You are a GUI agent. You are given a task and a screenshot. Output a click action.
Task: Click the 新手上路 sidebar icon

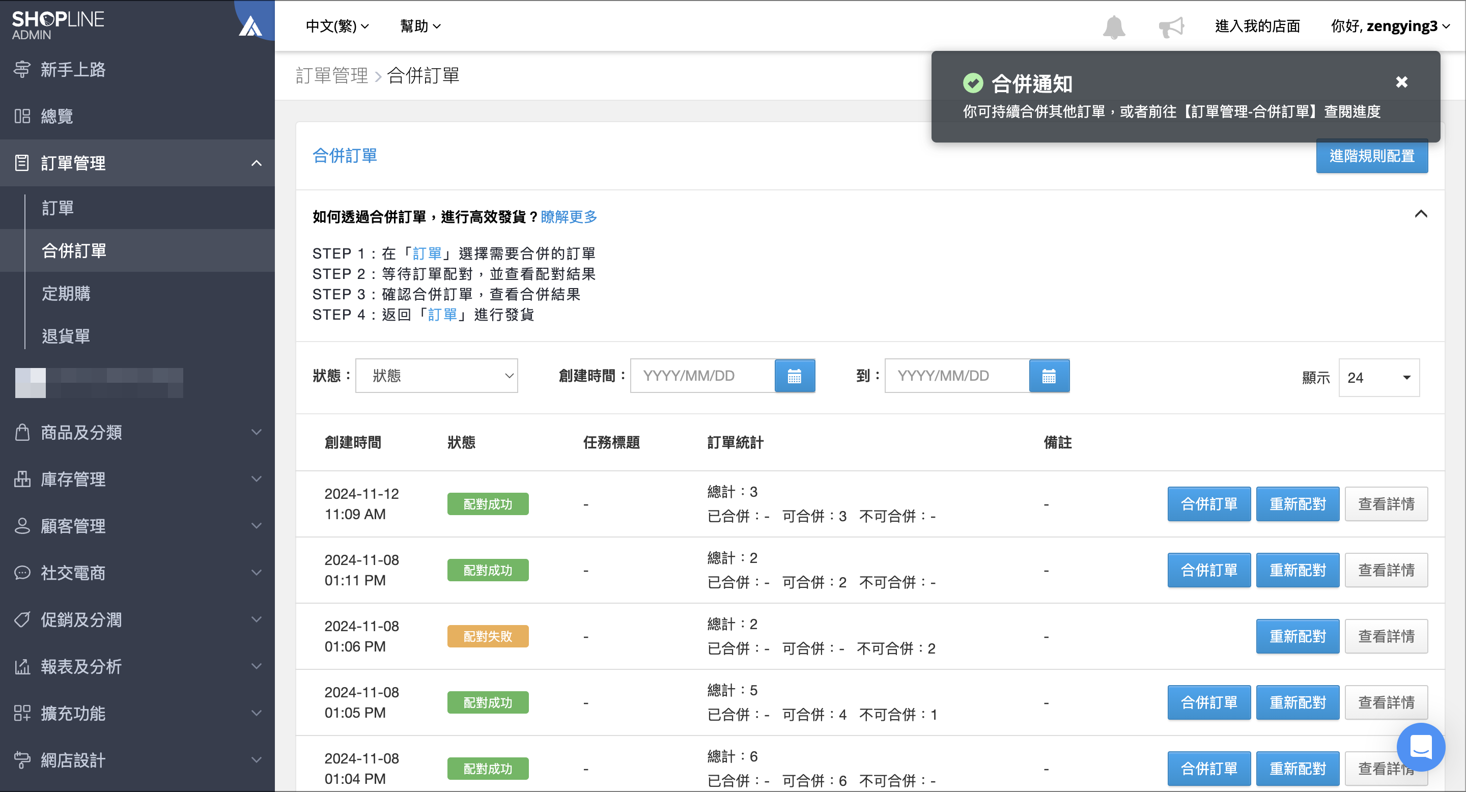(x=22, y=69)
